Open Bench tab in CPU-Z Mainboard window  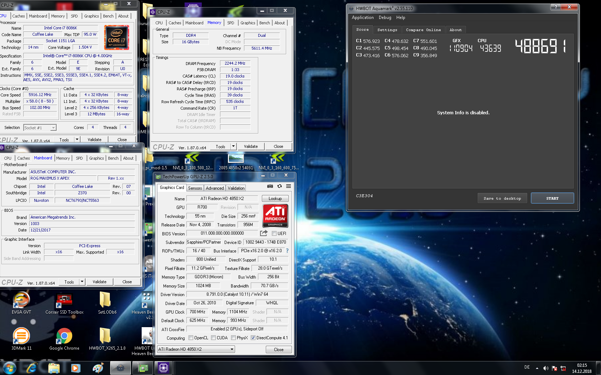pos(113,158)
